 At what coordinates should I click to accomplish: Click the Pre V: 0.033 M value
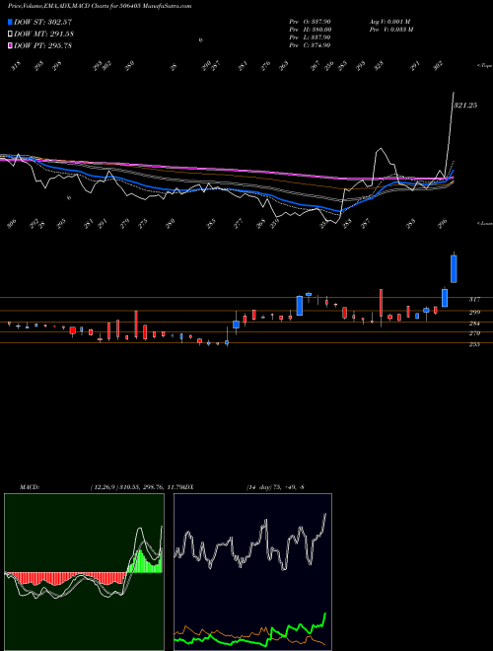[391, 30]
